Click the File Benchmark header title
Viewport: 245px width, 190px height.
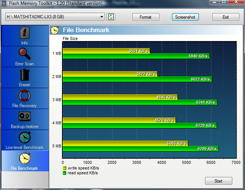(86, 30)
